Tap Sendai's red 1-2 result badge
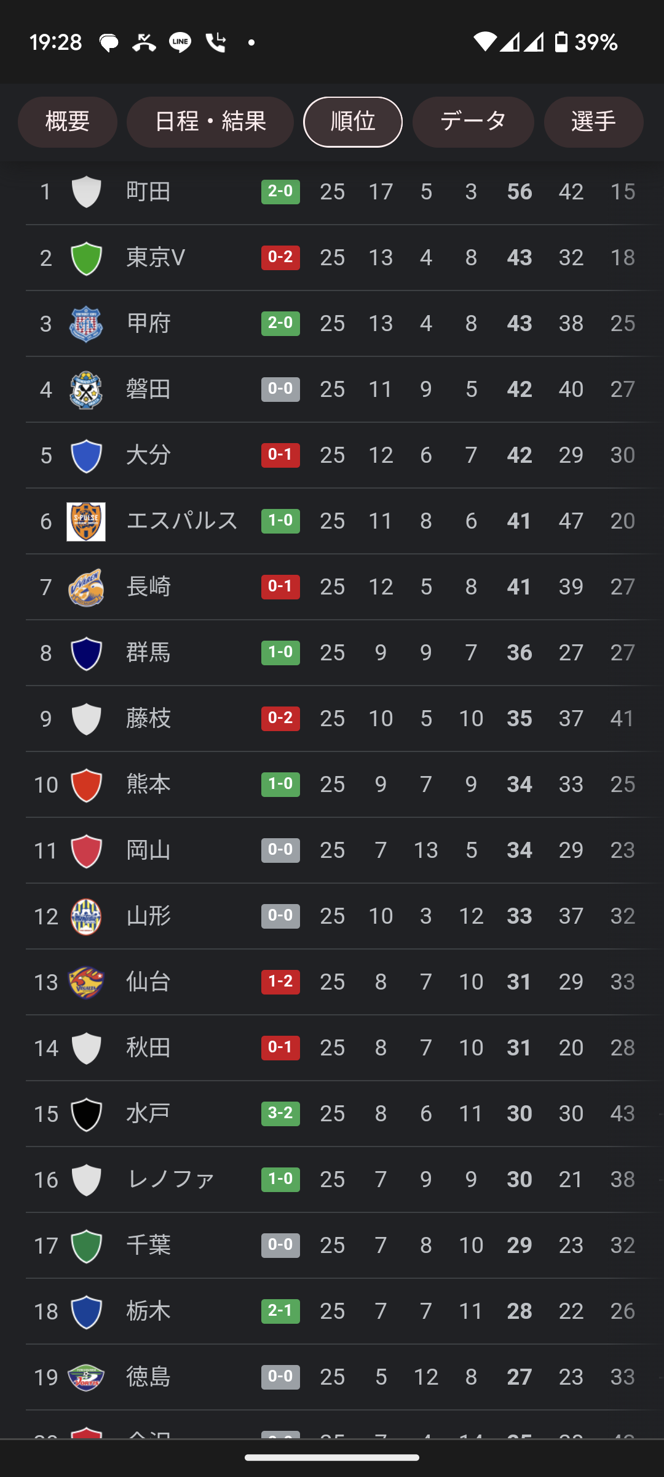 pyautogui.click(x=280, y=982)
